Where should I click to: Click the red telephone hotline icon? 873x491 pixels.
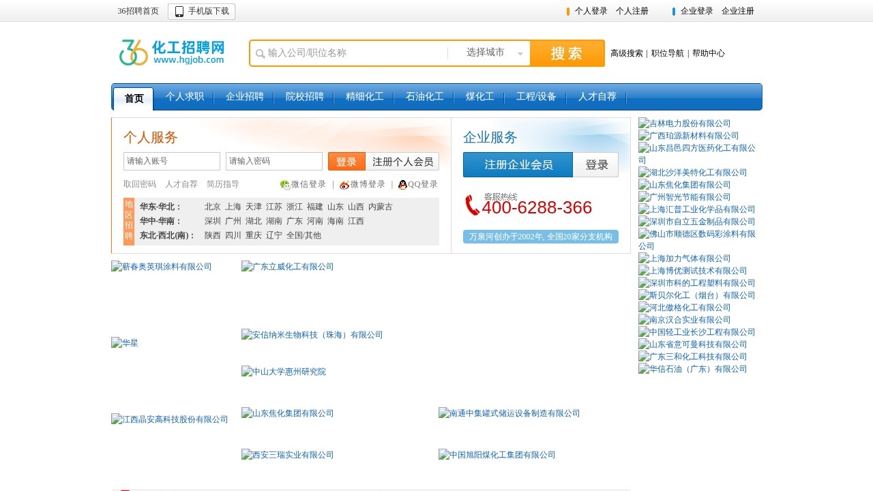(472, 205)
